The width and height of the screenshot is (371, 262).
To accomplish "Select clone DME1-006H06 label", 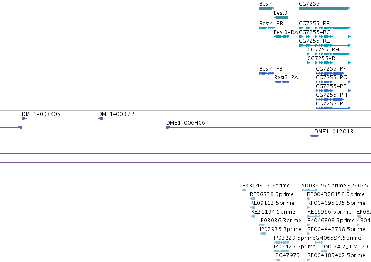I will click(186, 123).
